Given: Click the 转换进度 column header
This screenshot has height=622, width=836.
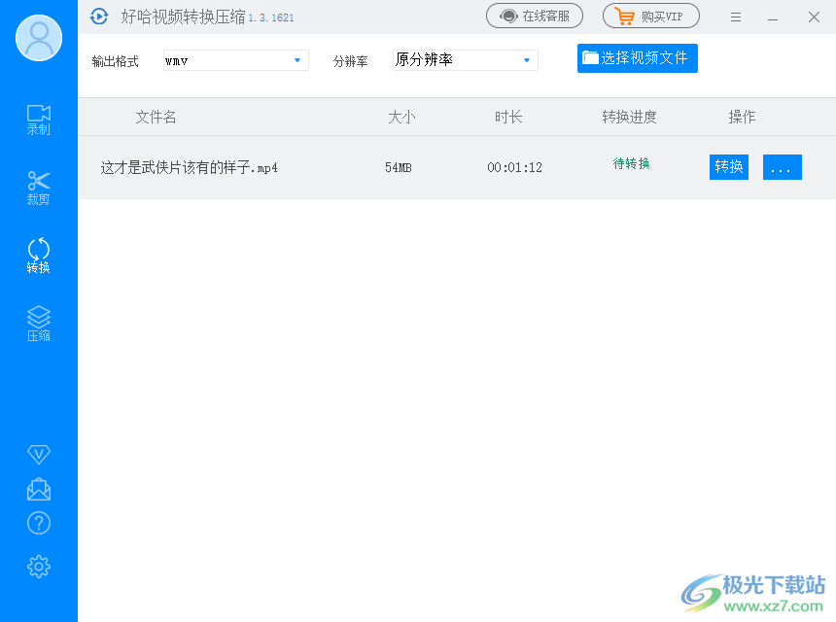Looking at the screenshot, I should click(x=629, y=117).
